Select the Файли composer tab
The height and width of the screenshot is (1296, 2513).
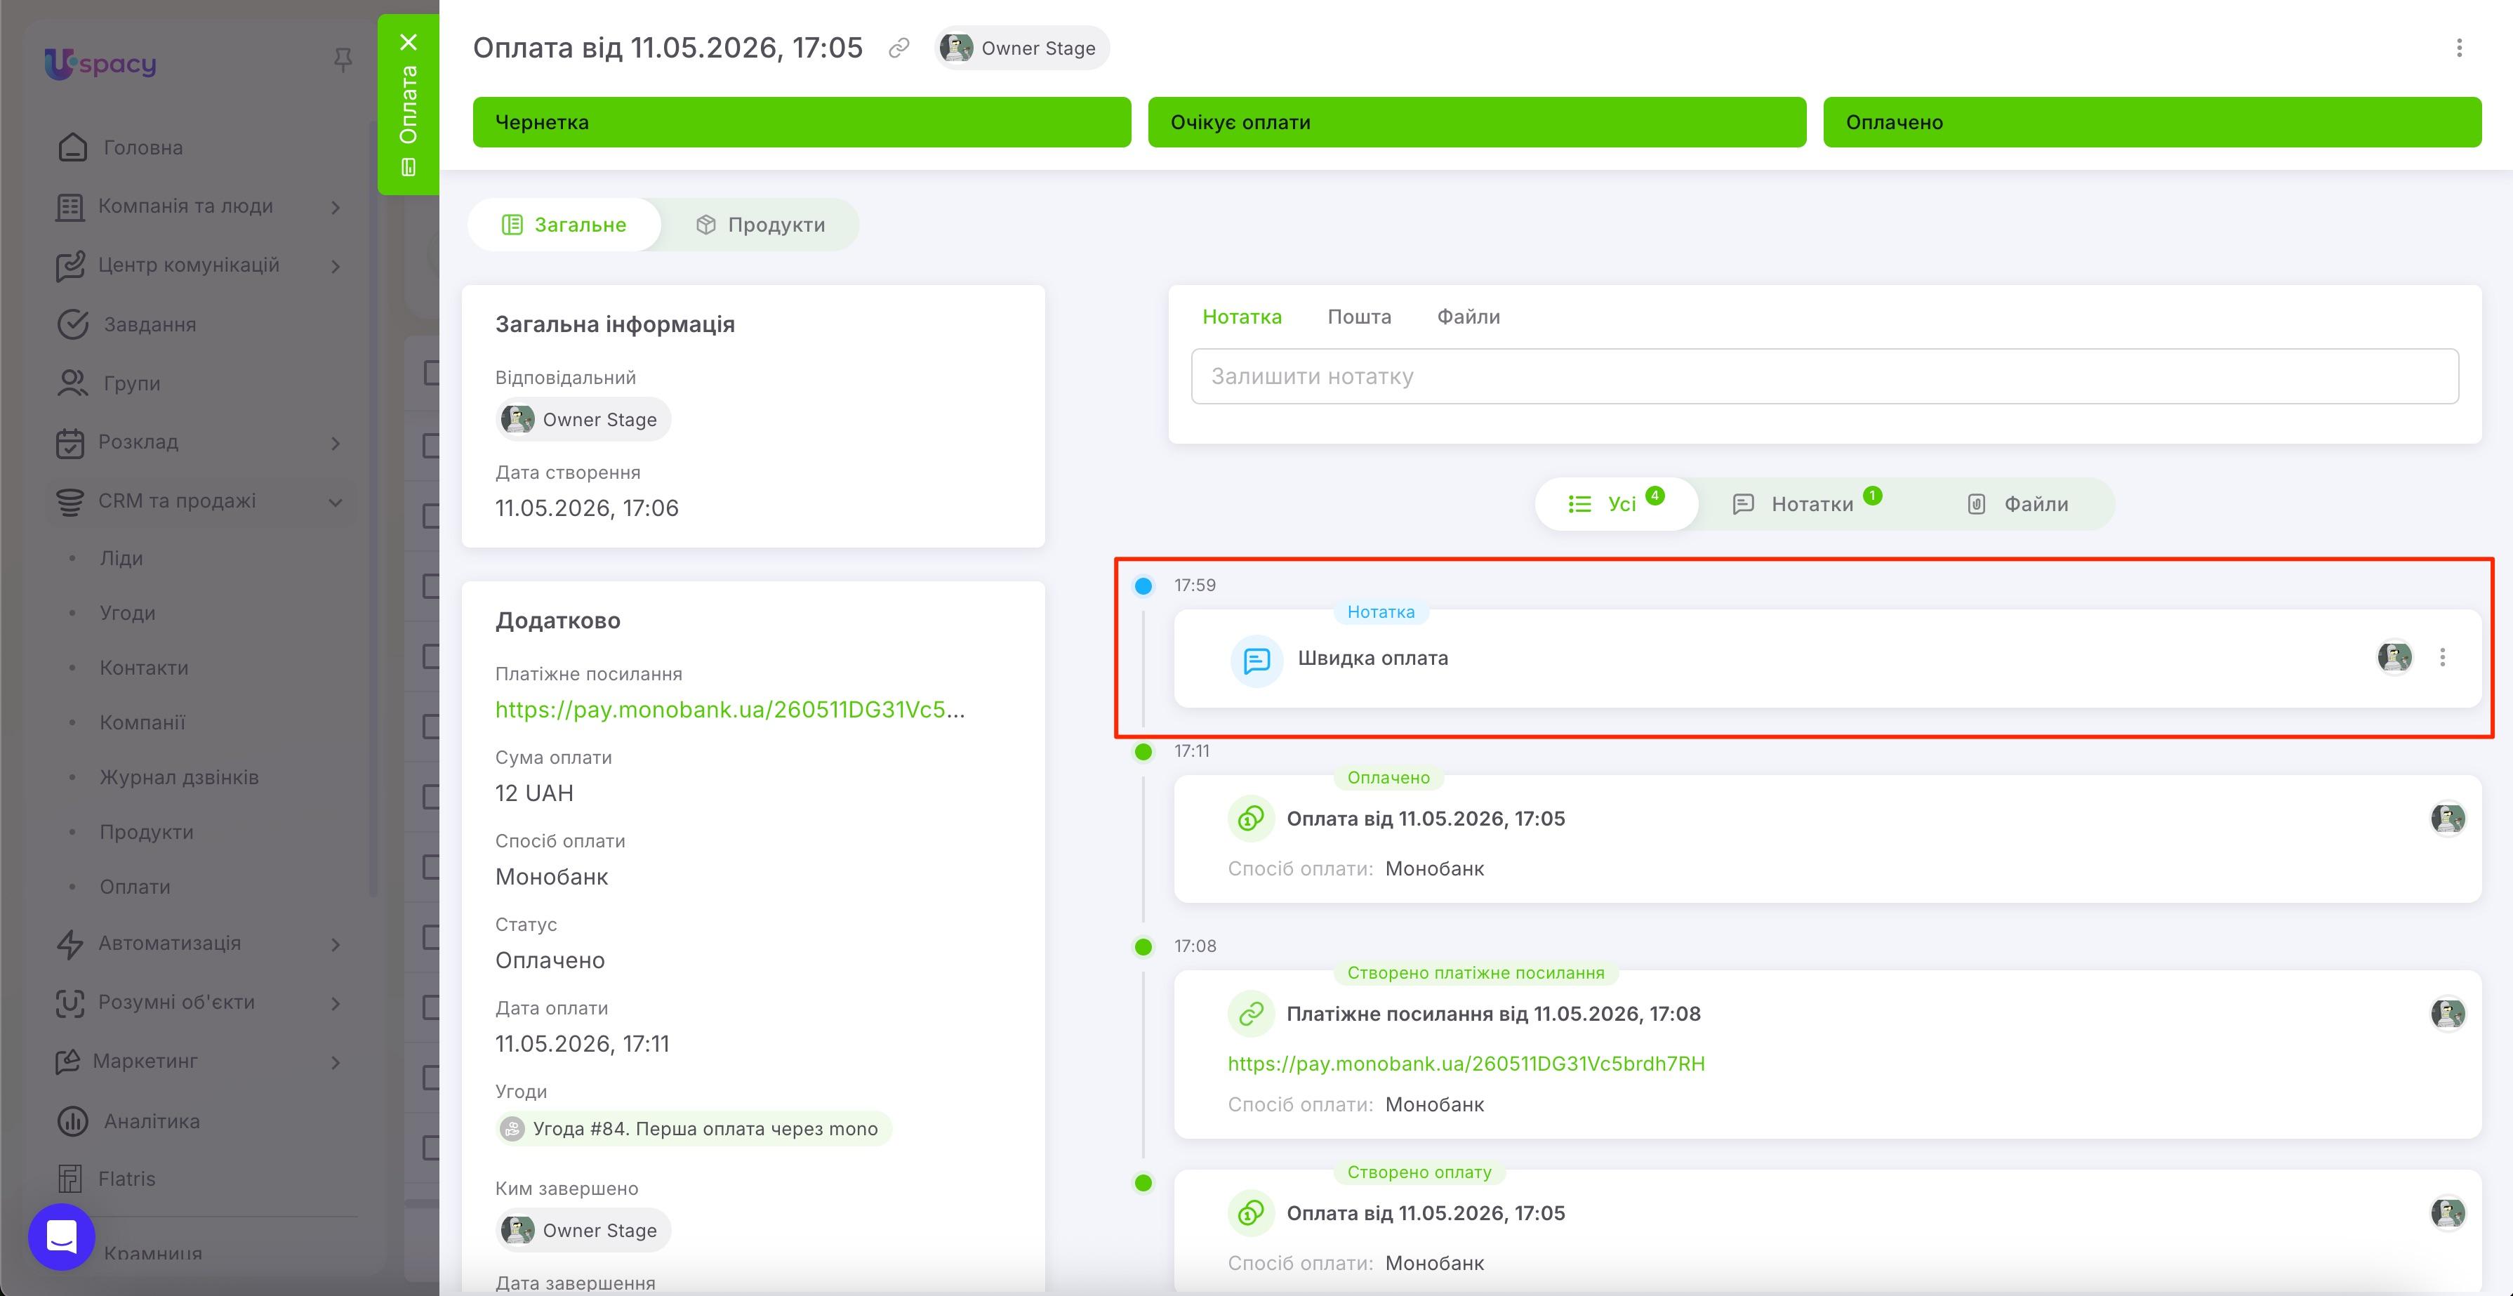pos(1468,317)
